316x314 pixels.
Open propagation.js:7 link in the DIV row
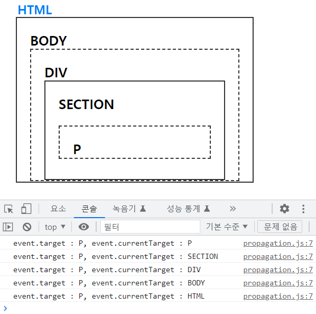(x=278, y=270)
